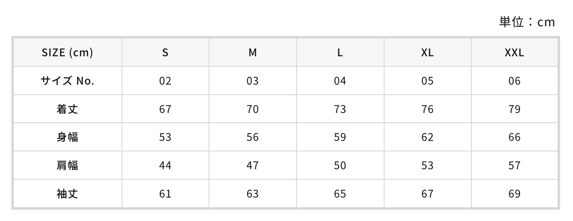Click the 肩幅 row label
The height and width of the screenshot is (221, 573).
(67, 166)
